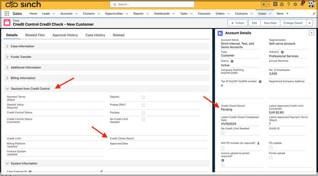This screenshot has height=176, width=318.
Task: Click the global actions plus icon
Action: (275, 4)
